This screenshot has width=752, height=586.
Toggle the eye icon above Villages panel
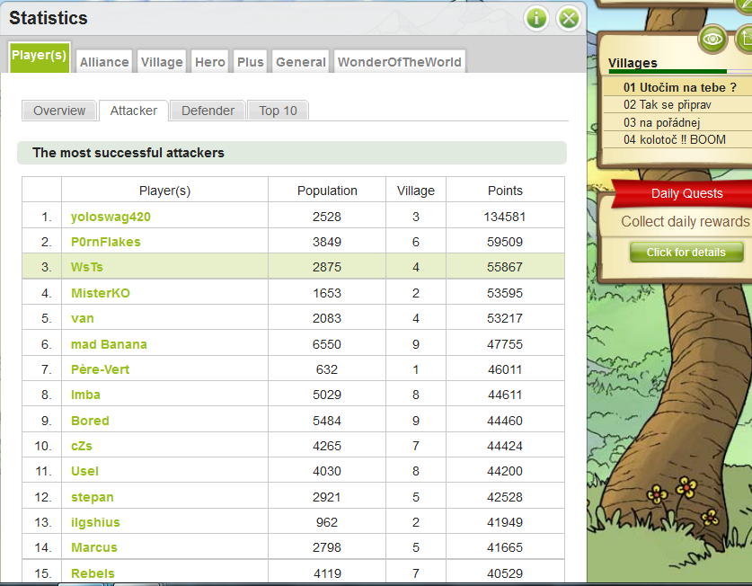712,39
